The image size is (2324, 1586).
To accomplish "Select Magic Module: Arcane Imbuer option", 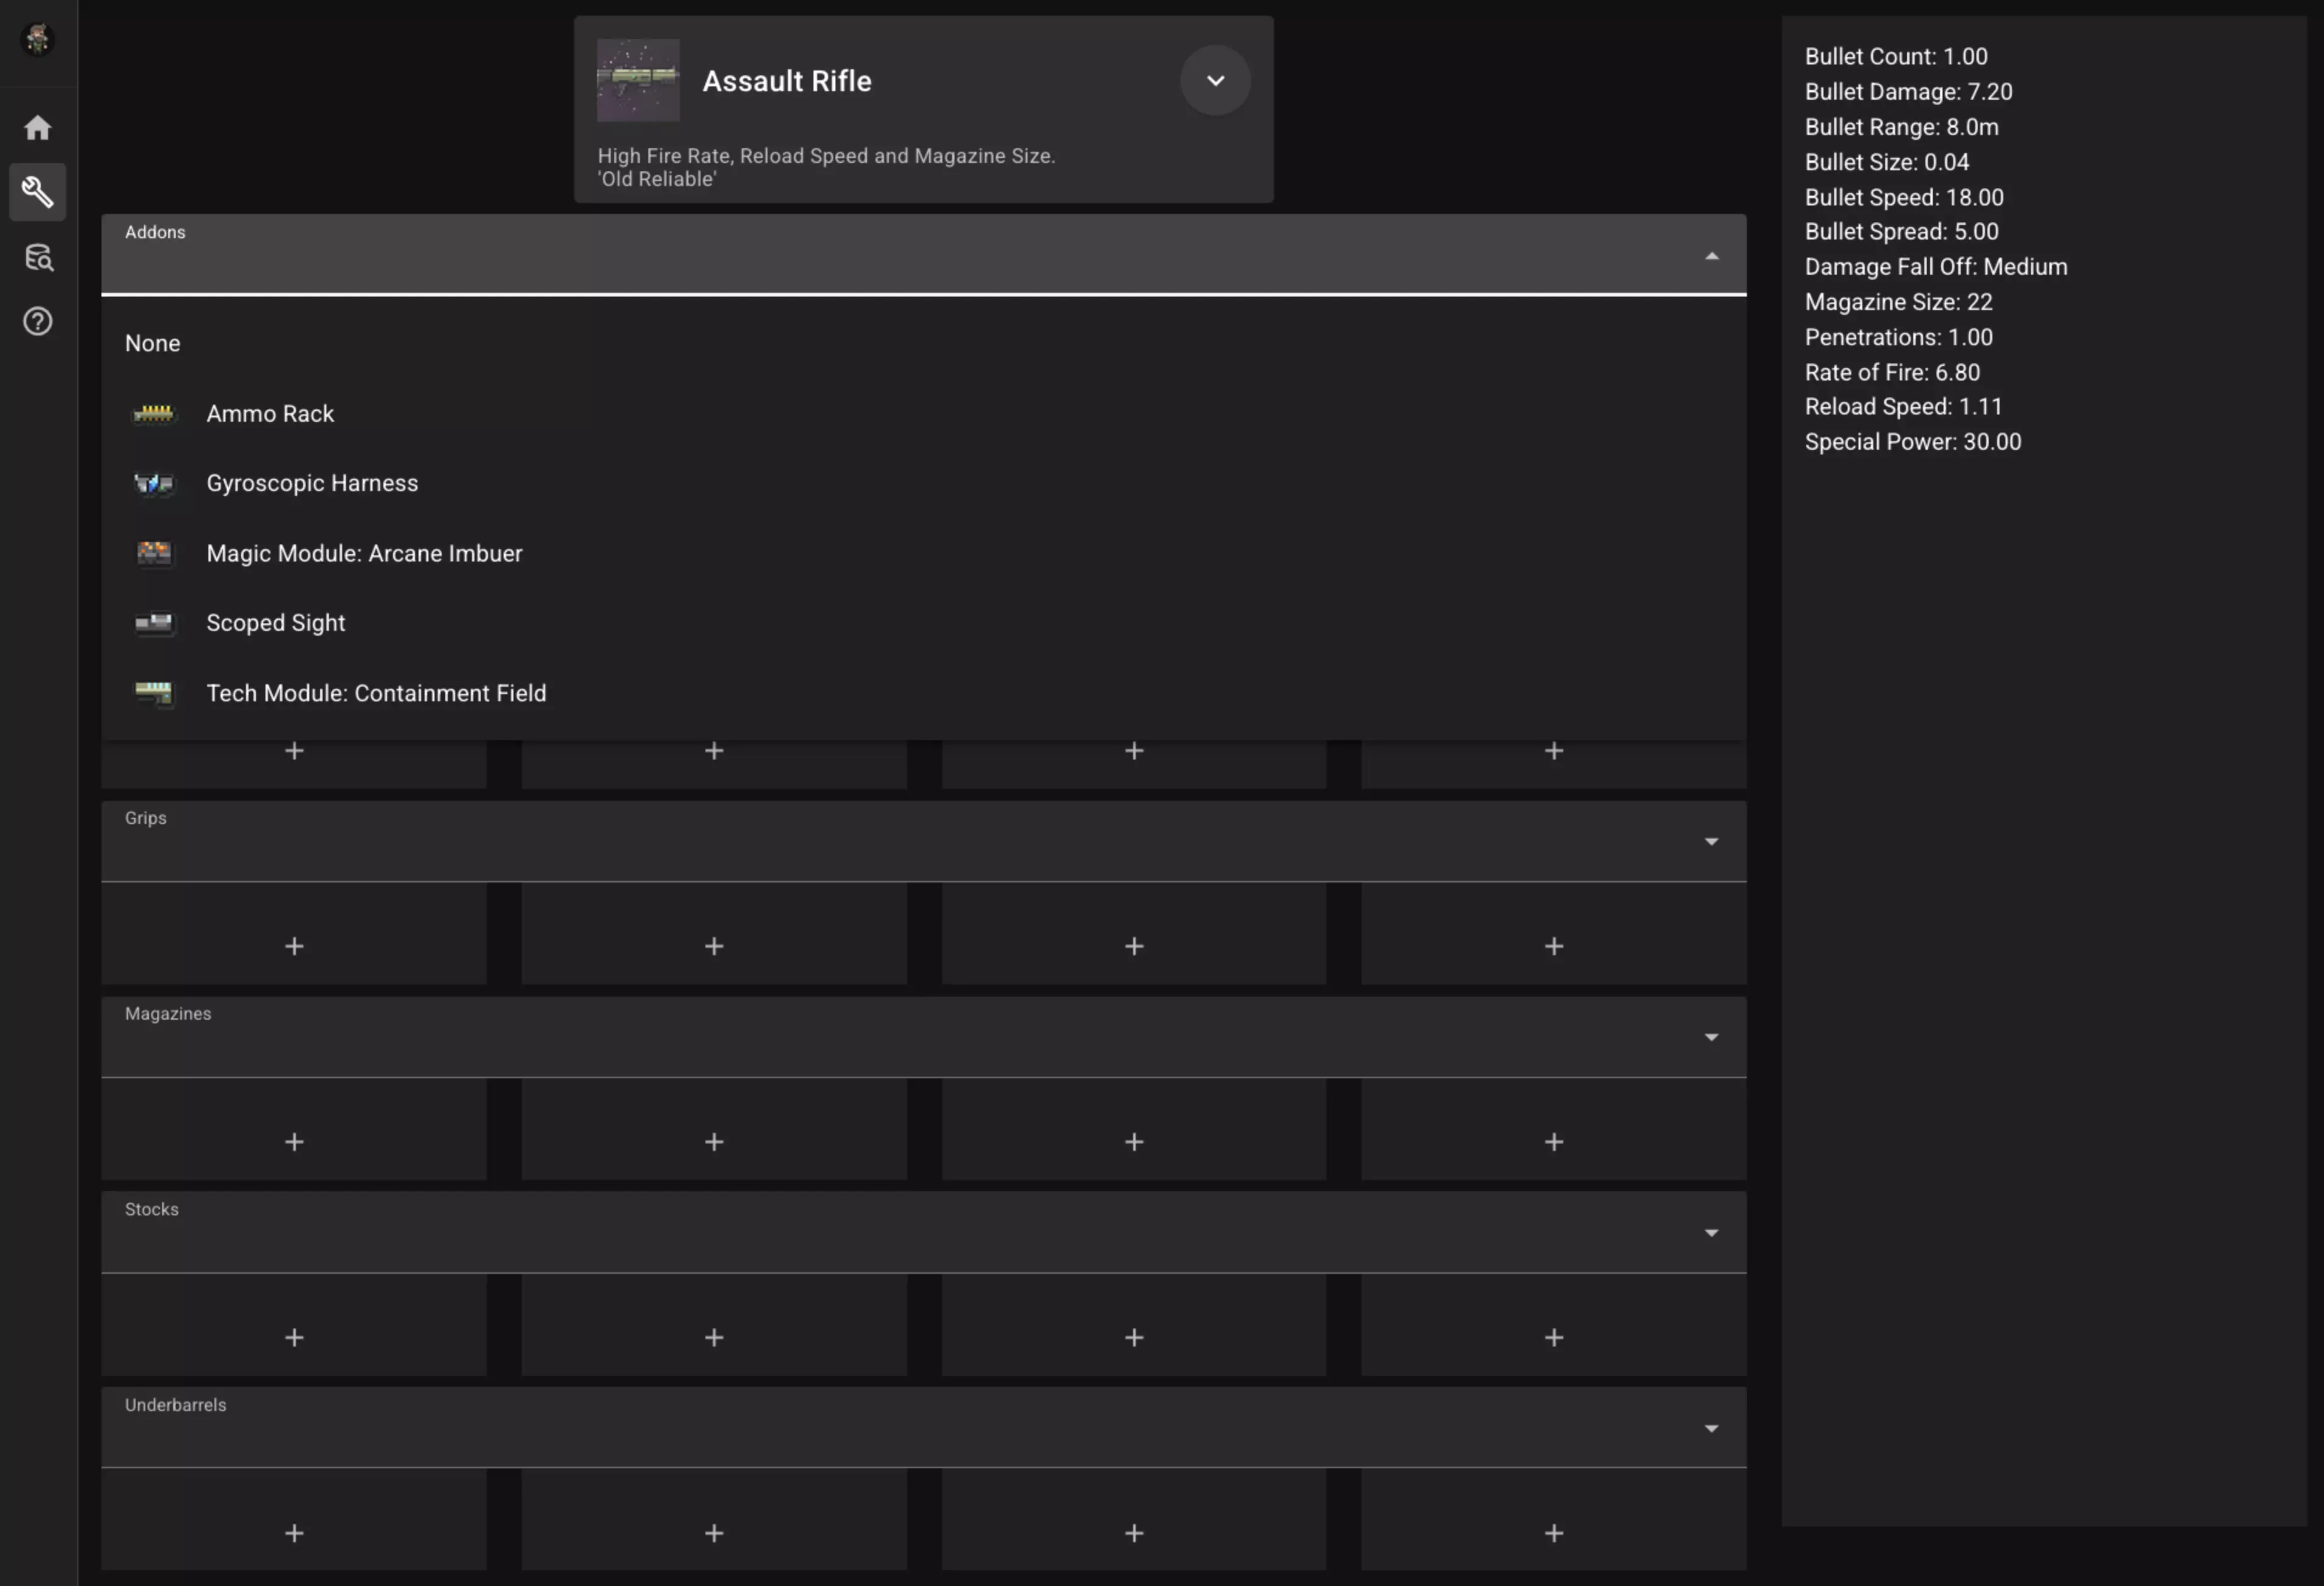I will pos(364,554).
